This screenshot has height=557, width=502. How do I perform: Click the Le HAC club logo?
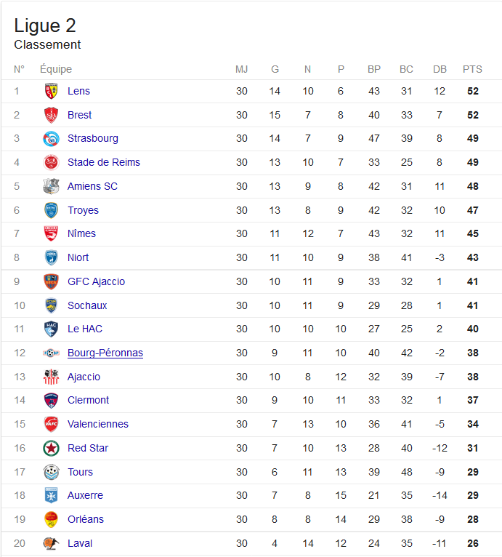pyautogui.click(x=51, y=329)
